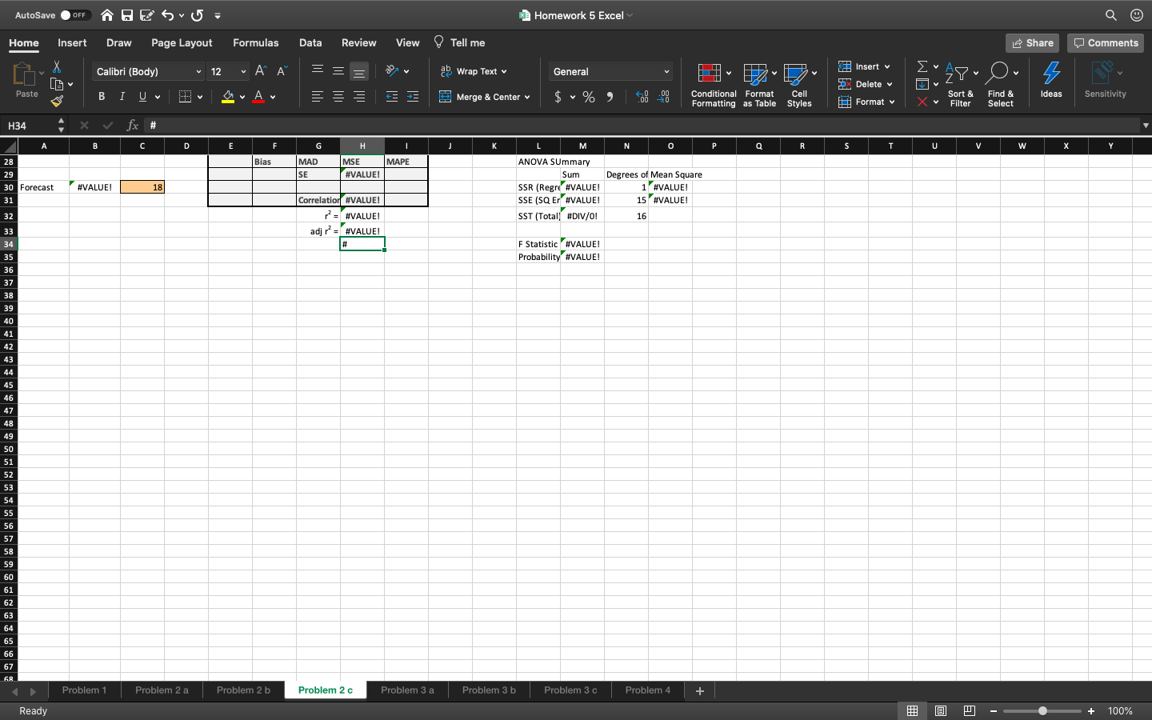Image resolution: width=1152 pixels, height=720 pixels.
Task: Open the Search magnifier in title bar
Action: click(x=1111, y=15)
